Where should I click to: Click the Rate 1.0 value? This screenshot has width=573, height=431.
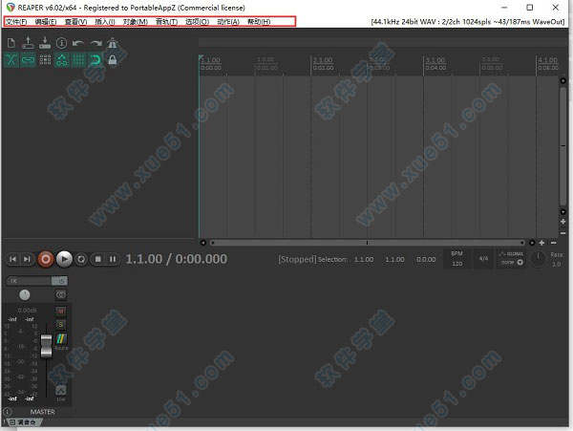pyautogui.click(x=556, y=264)
